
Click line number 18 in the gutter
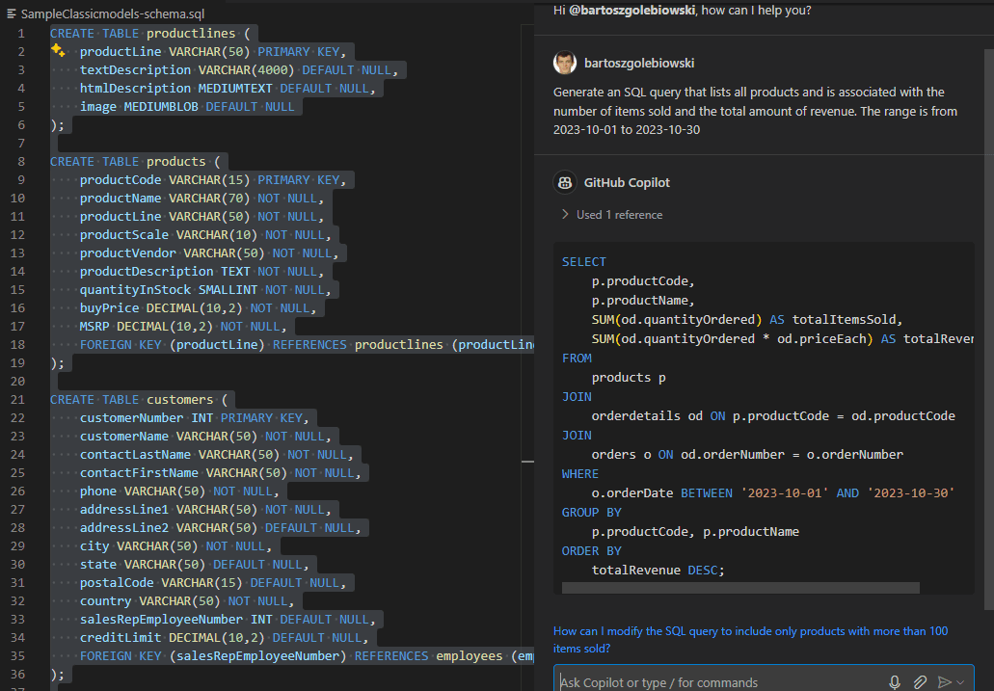click(x=17, y=344)
